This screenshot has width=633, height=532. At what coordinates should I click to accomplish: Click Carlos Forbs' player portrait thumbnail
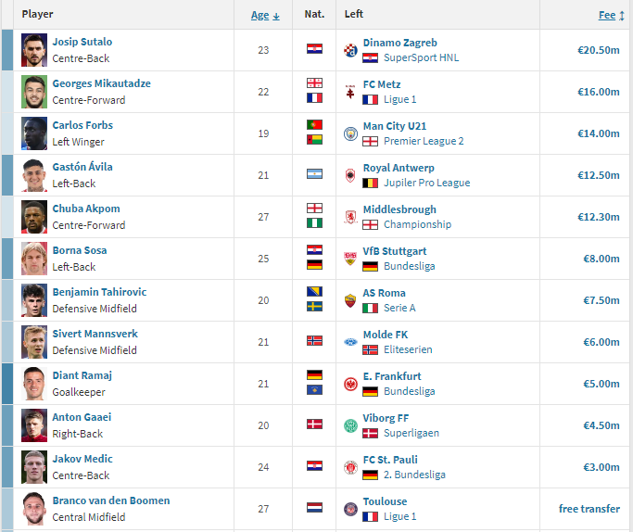34,133
